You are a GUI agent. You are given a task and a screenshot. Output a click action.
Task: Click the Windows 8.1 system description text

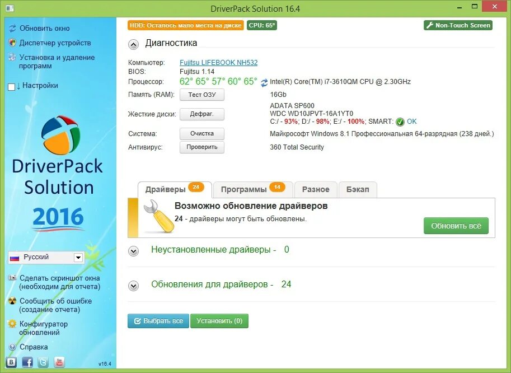click(x=382, y=134)
